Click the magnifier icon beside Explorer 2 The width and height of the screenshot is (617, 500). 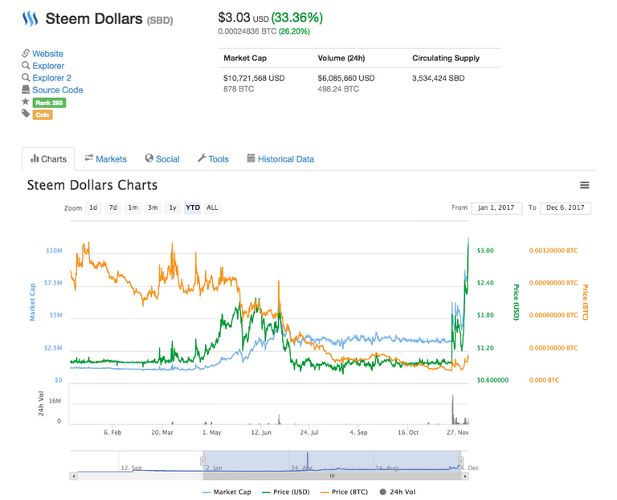point(26,77)
